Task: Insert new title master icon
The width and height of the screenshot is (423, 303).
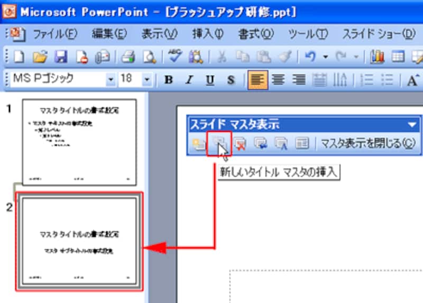Action: (219, 143)
